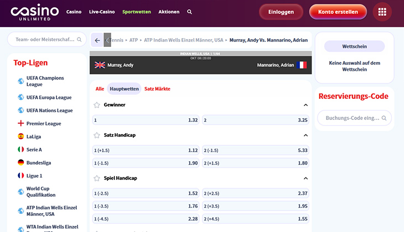The width and height of the screenshot is (404, 232).
Task: Click the French flag beside Mannarino, Adrian
Action: pyautogui.click(x=302, y=65)
